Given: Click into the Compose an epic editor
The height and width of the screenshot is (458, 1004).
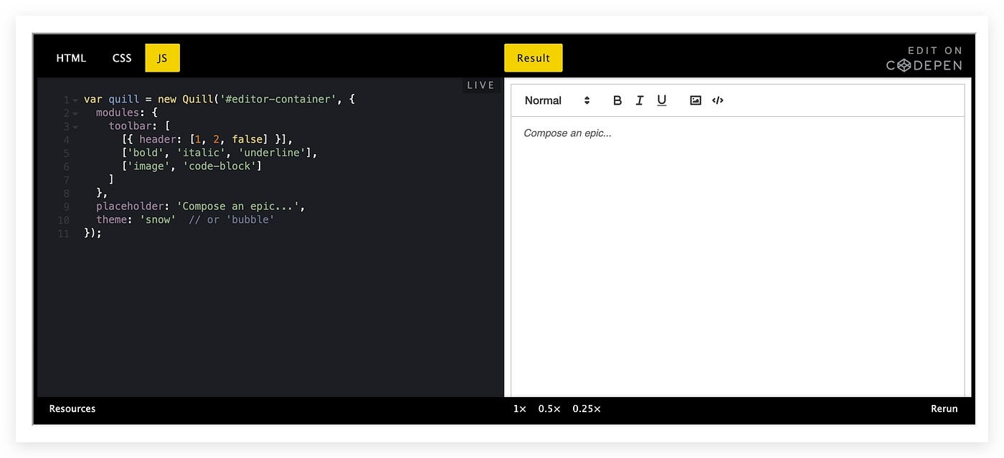Looking at the screenshot, I should point(737,256).
